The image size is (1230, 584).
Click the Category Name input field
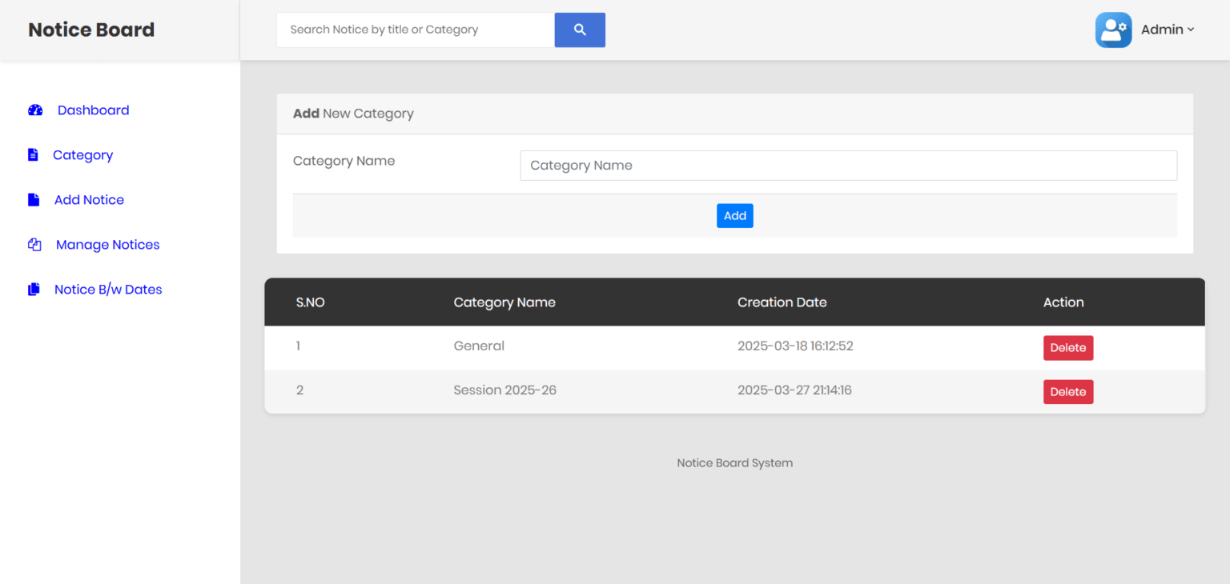(848, 165)
